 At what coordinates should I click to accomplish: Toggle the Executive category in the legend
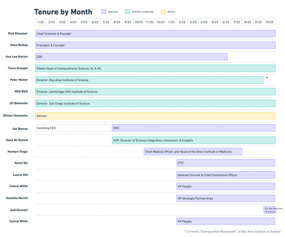[104, 11]
